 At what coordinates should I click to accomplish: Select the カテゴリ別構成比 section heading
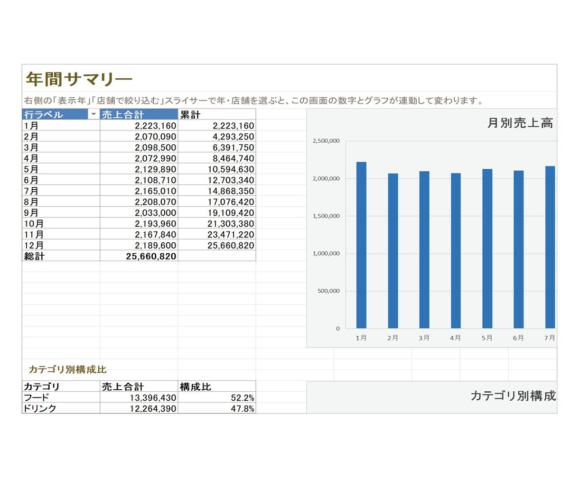[67, 369]
